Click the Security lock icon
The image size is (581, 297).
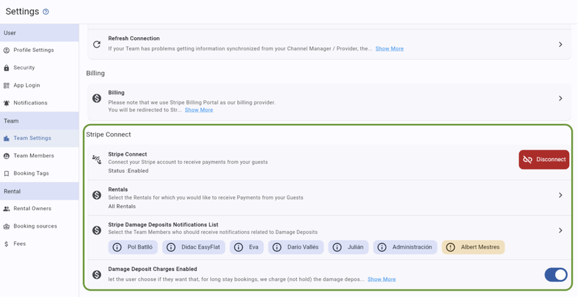6,68
